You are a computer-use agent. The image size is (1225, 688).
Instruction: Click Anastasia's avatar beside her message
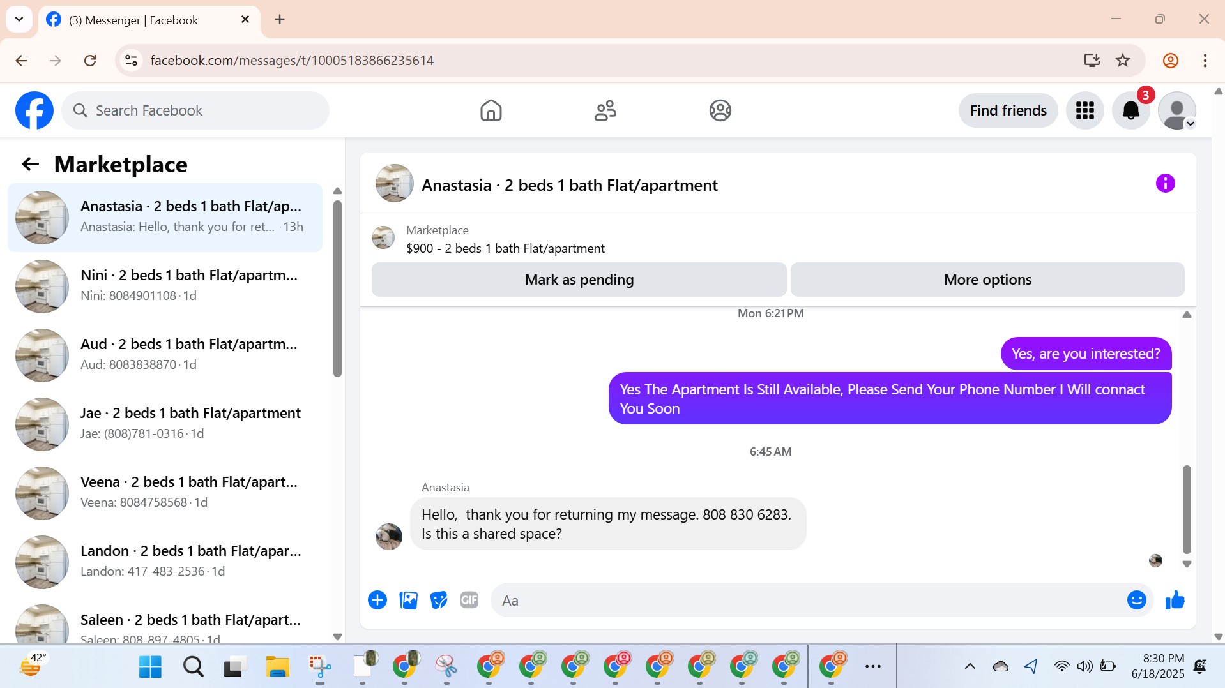click(388, 537)
